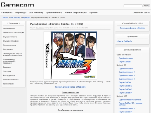Jump to Установка патча section
Viewport: 151px width, 113px height.
(x=9, y=45)
